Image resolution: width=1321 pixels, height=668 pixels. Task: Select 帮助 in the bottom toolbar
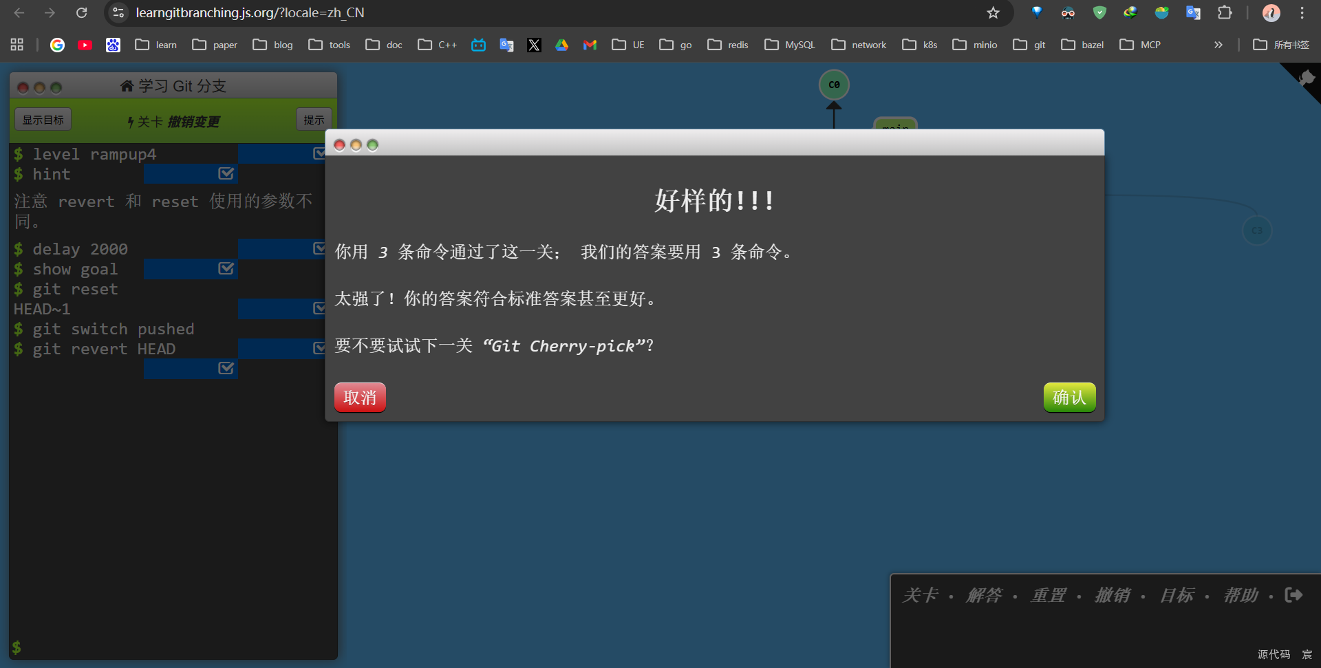pos(1241,595)
